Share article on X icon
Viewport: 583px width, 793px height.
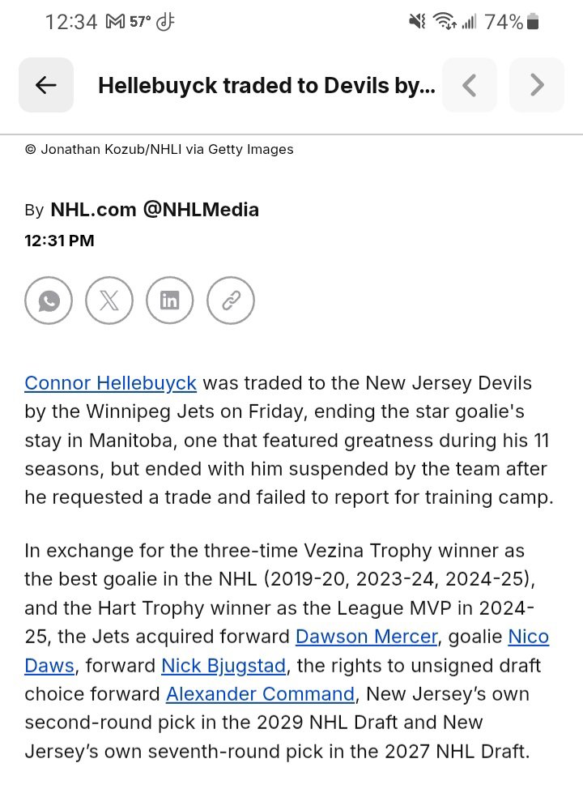[x=109, y=301]
